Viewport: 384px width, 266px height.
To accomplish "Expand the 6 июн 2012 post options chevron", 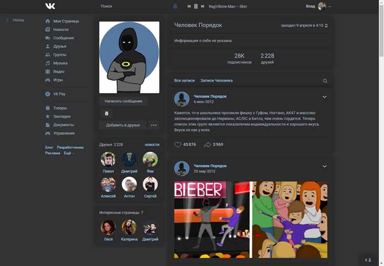I will point(325,97).
